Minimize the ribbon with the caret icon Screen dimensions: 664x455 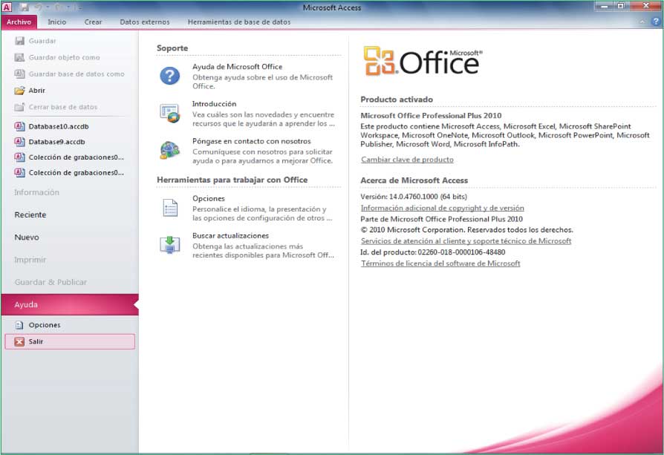642,22
